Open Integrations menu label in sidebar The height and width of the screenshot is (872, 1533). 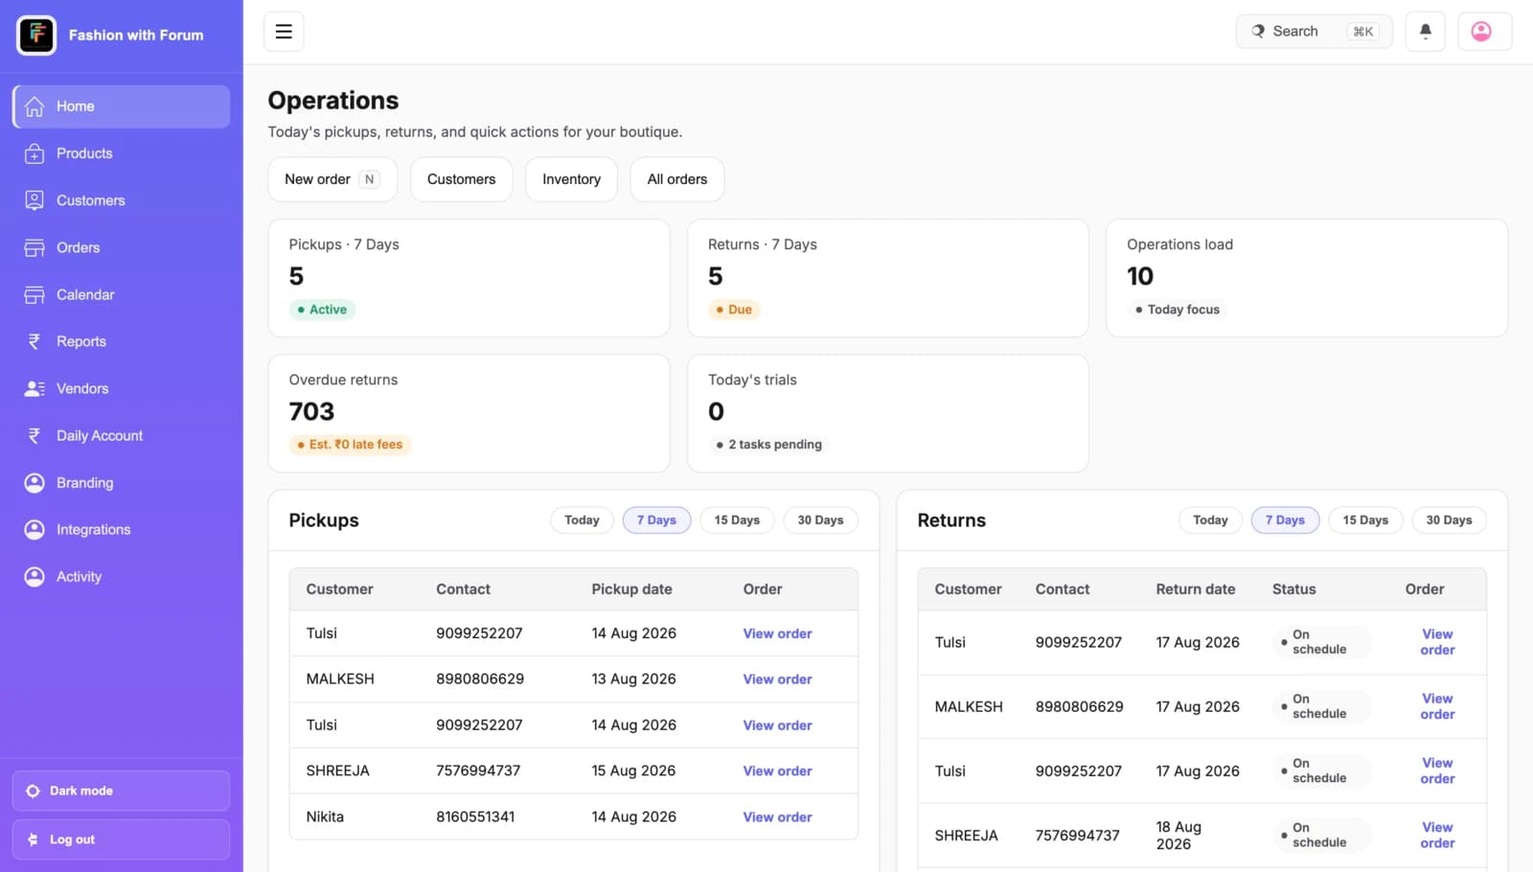tap(93, 529)
